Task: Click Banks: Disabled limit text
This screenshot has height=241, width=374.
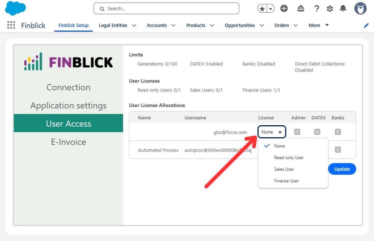Action: 259,64
